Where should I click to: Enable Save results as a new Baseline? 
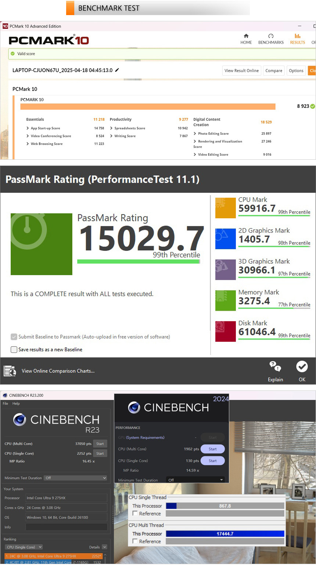(x=14, y=350)
